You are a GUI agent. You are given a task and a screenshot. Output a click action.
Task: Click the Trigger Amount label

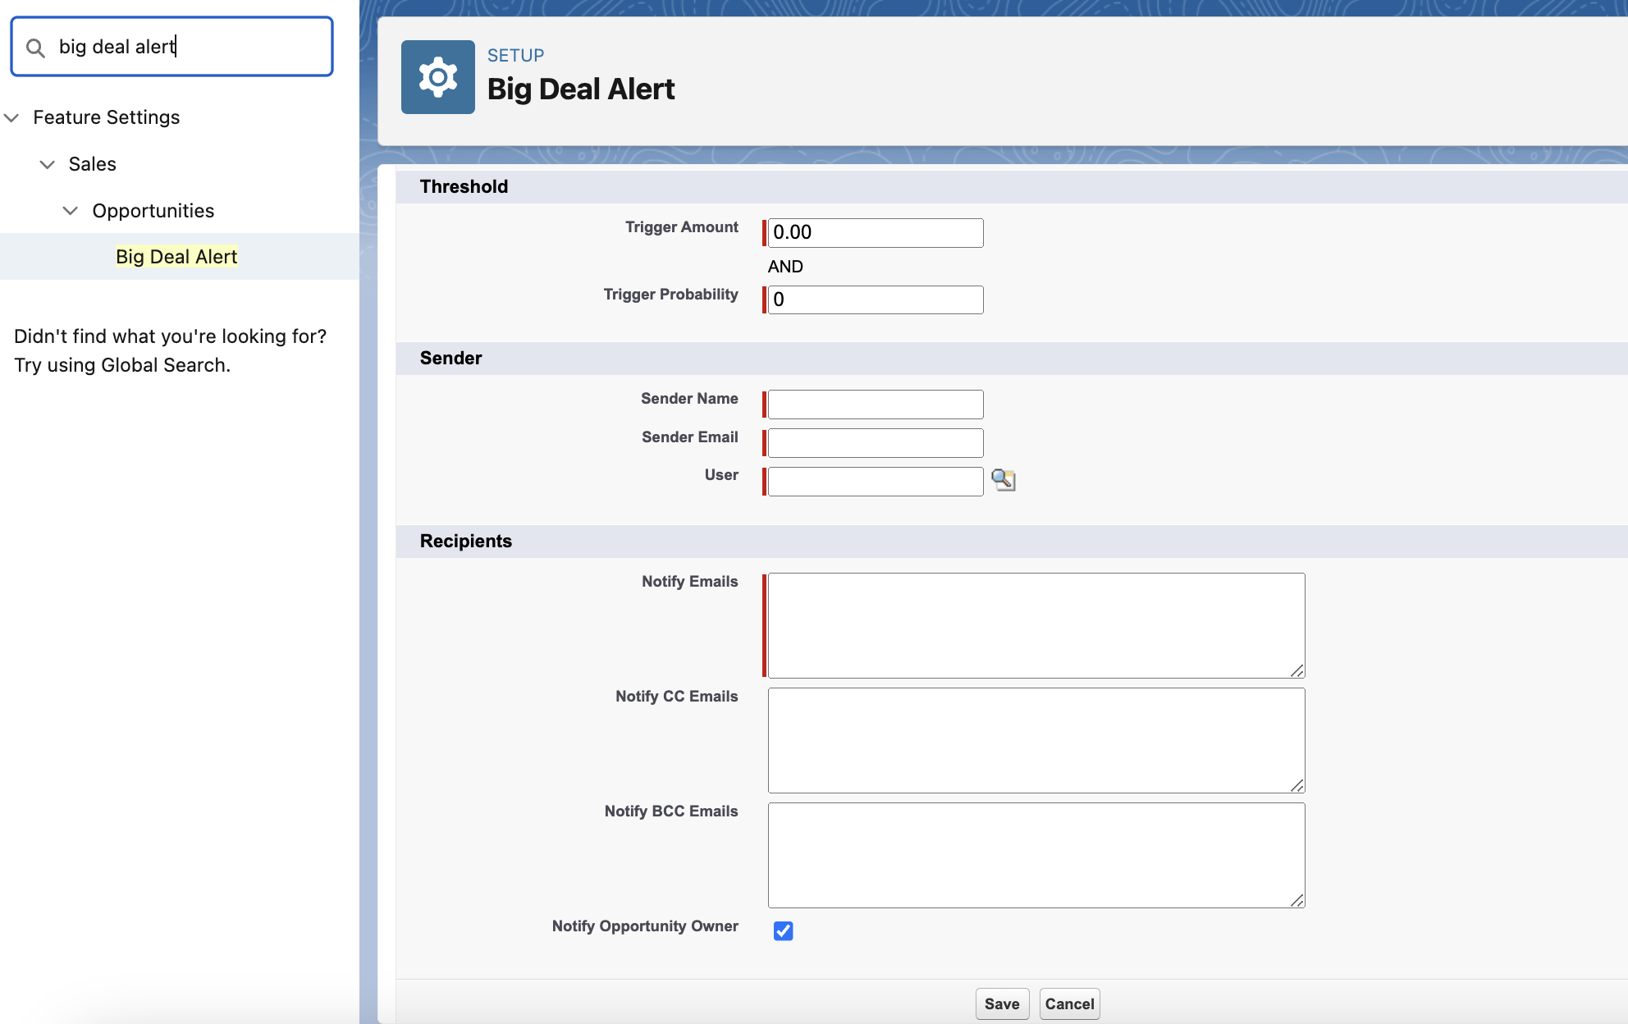pyautogui.click(x=682, y=227)
